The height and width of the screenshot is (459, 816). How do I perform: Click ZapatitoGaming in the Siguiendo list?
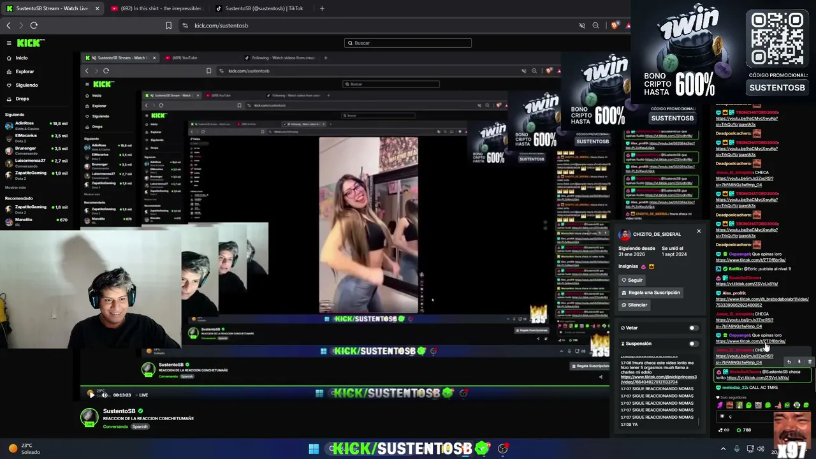pyautogui.click(x=36, y=175)
